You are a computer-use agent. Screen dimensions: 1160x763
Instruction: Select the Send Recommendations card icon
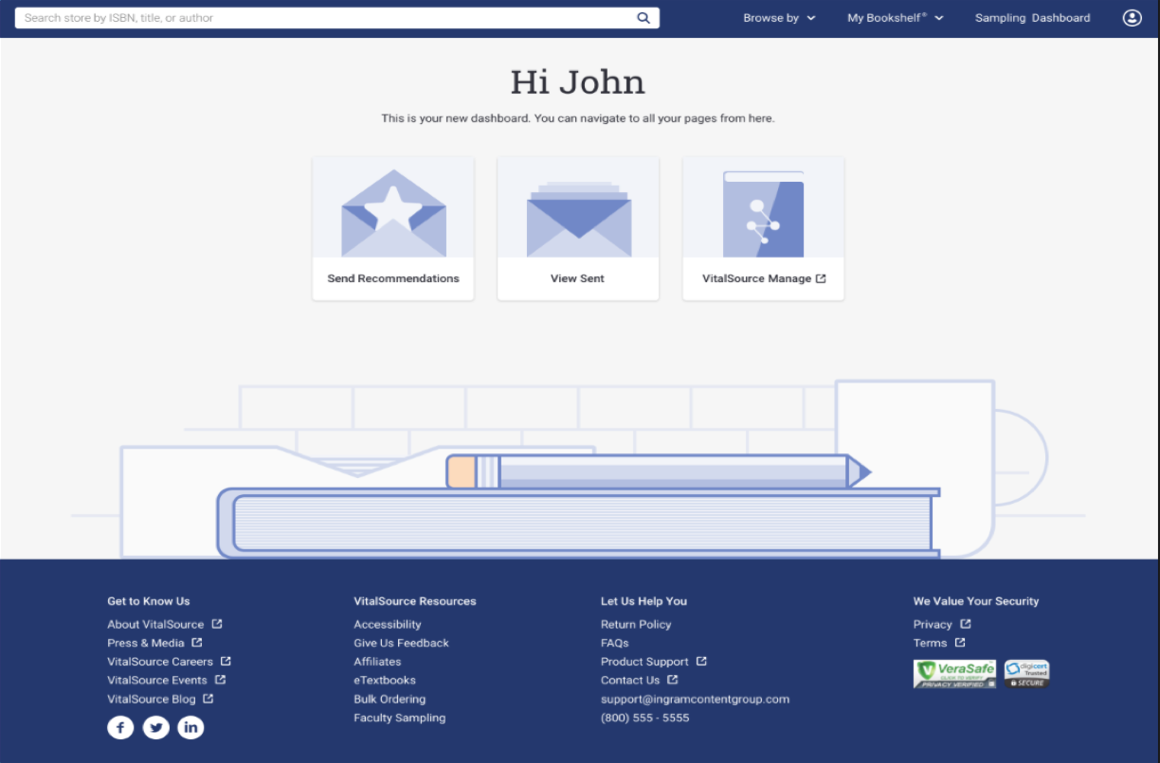[392, 212]
